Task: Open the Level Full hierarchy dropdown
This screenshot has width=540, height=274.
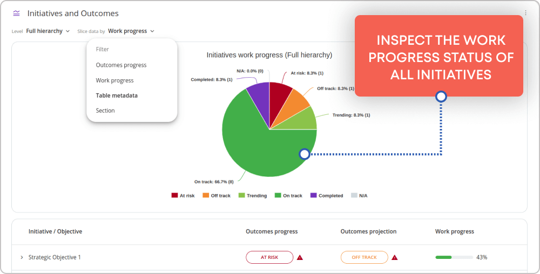Action: 48,31
